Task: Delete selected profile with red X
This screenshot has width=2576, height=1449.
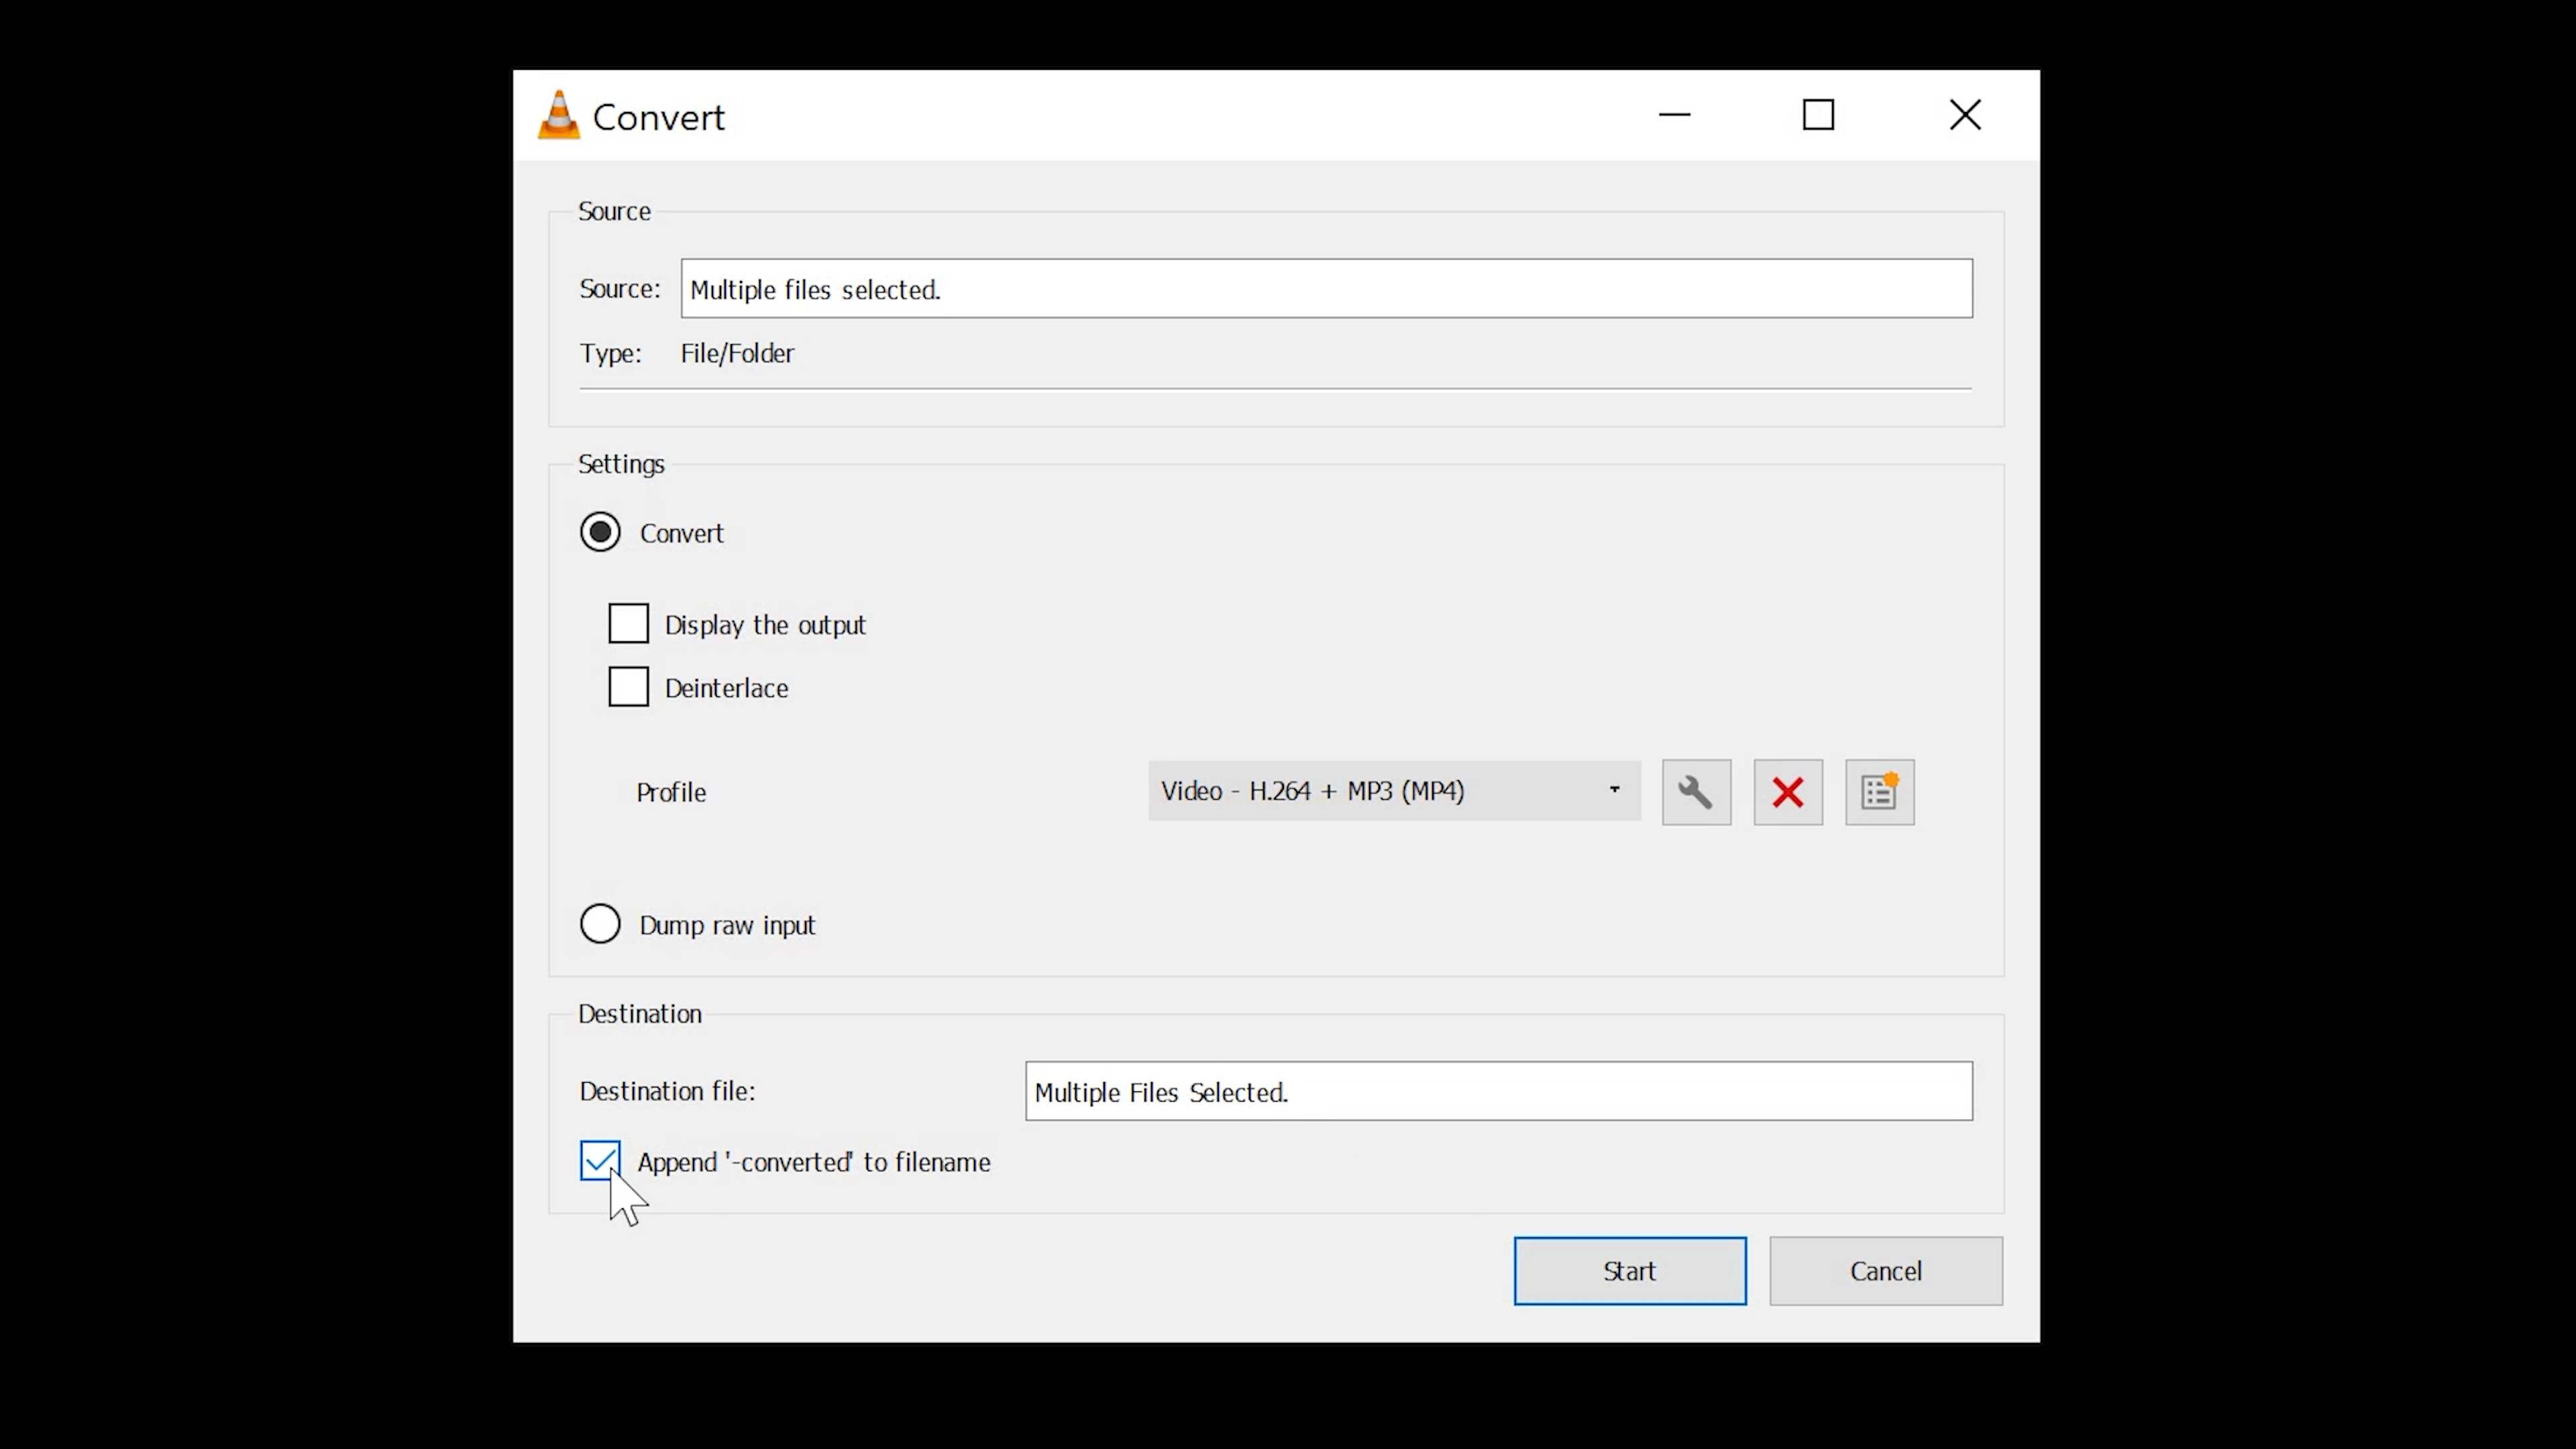Action: [1788, 792]
